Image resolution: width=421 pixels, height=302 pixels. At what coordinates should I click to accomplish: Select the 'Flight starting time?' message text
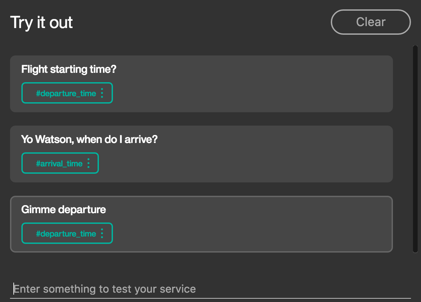(x=69, y=69)
